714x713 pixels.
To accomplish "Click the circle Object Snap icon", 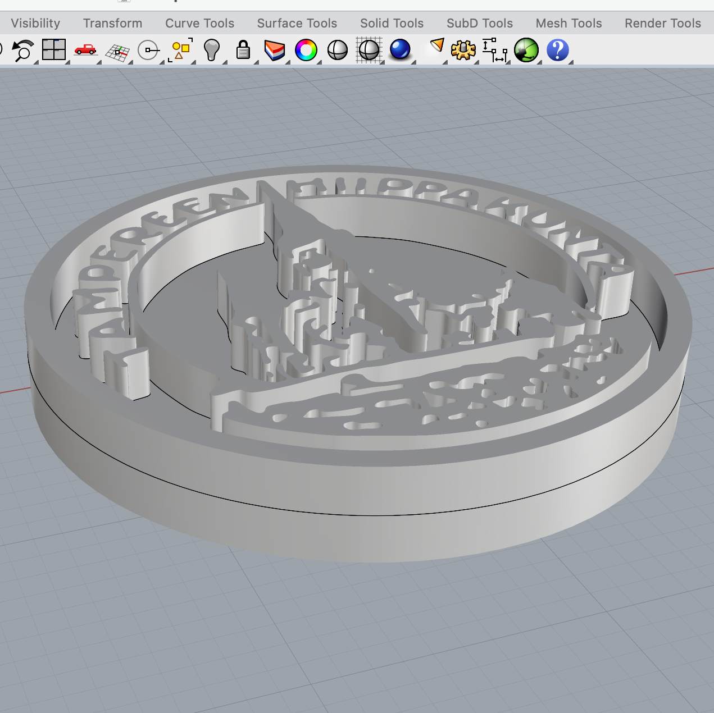I will [x=148, y=50].
